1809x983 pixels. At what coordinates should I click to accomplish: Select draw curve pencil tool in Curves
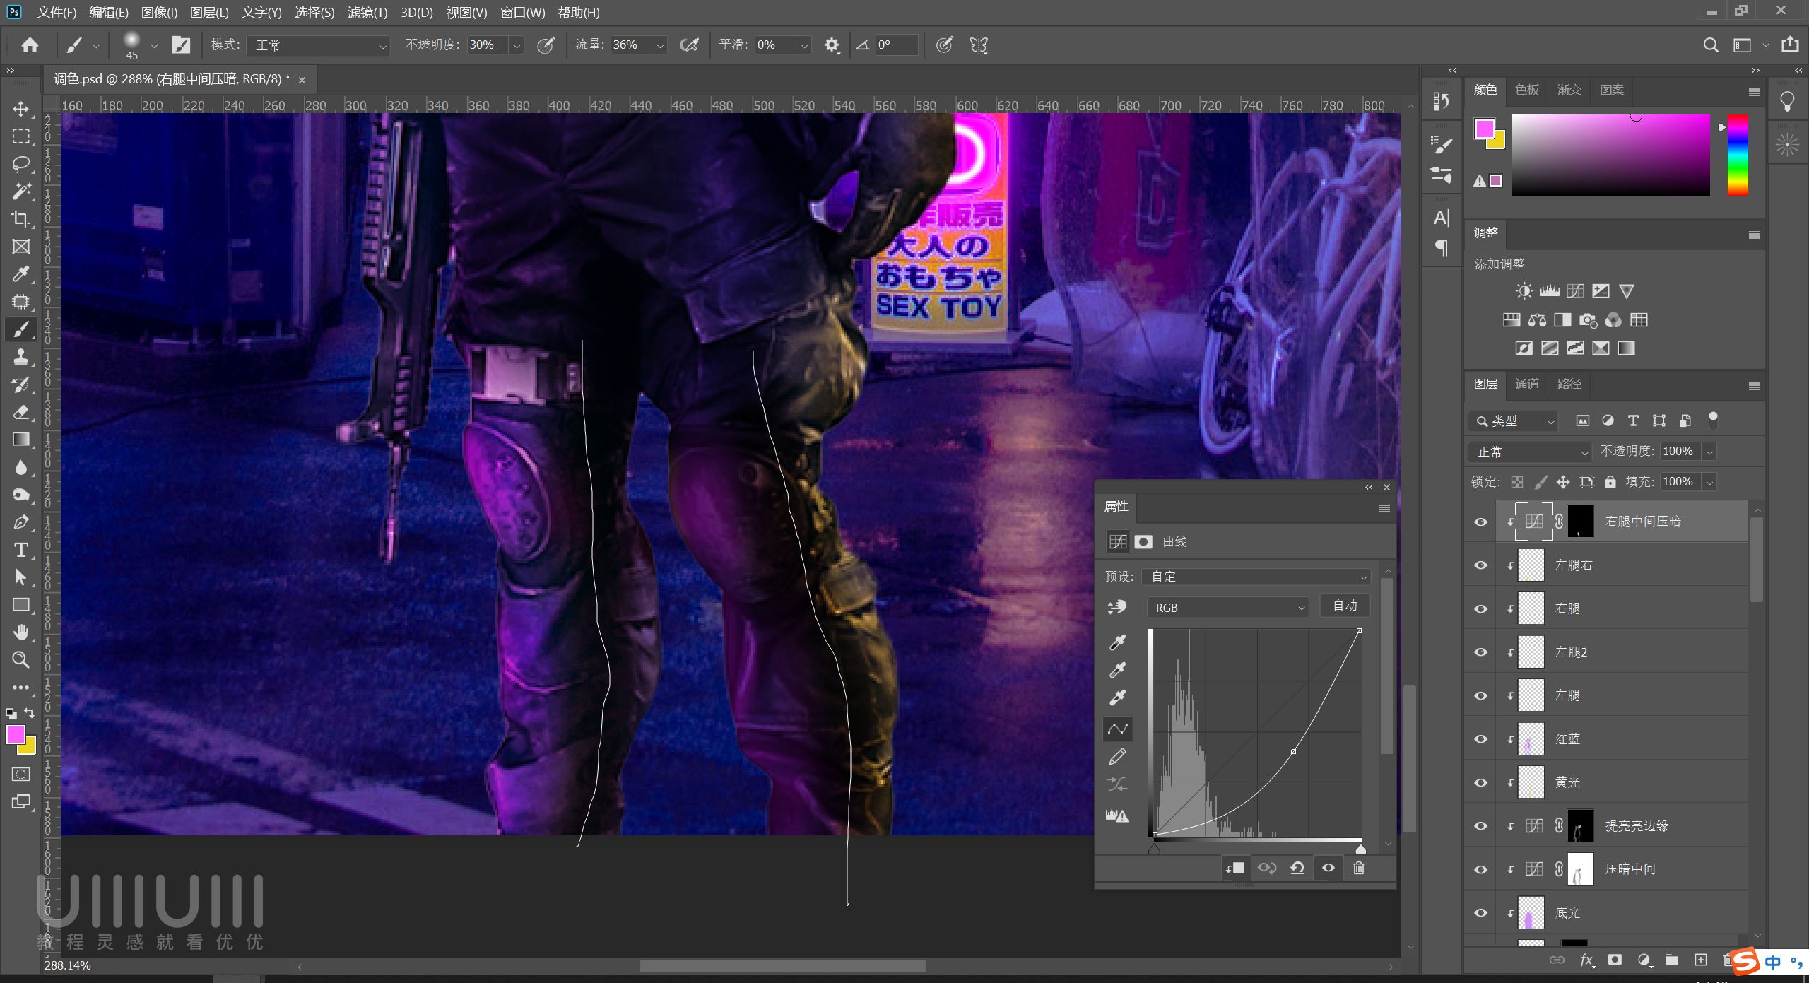1117,757
